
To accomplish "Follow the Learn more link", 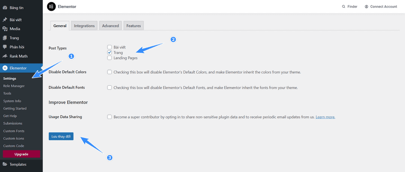I will point(325,117).
